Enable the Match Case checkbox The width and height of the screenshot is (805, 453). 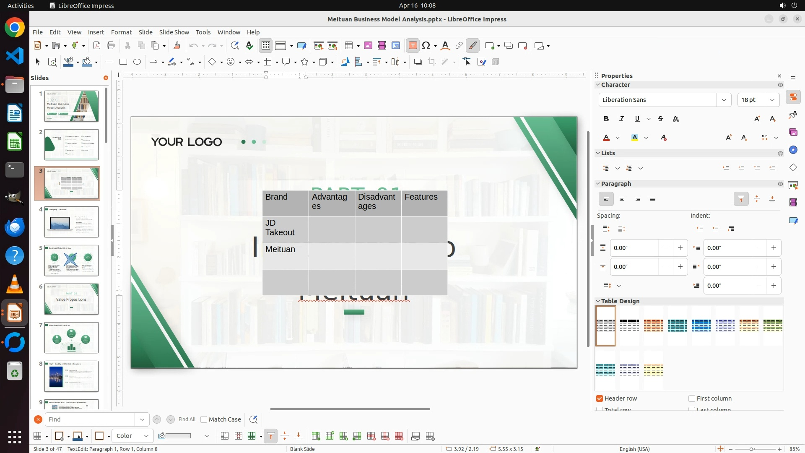[204, 419]
